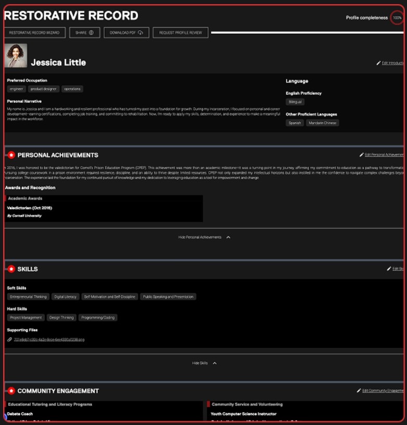
Task: Click Community Service and Volunteering heading
Action: pos(247,404)
